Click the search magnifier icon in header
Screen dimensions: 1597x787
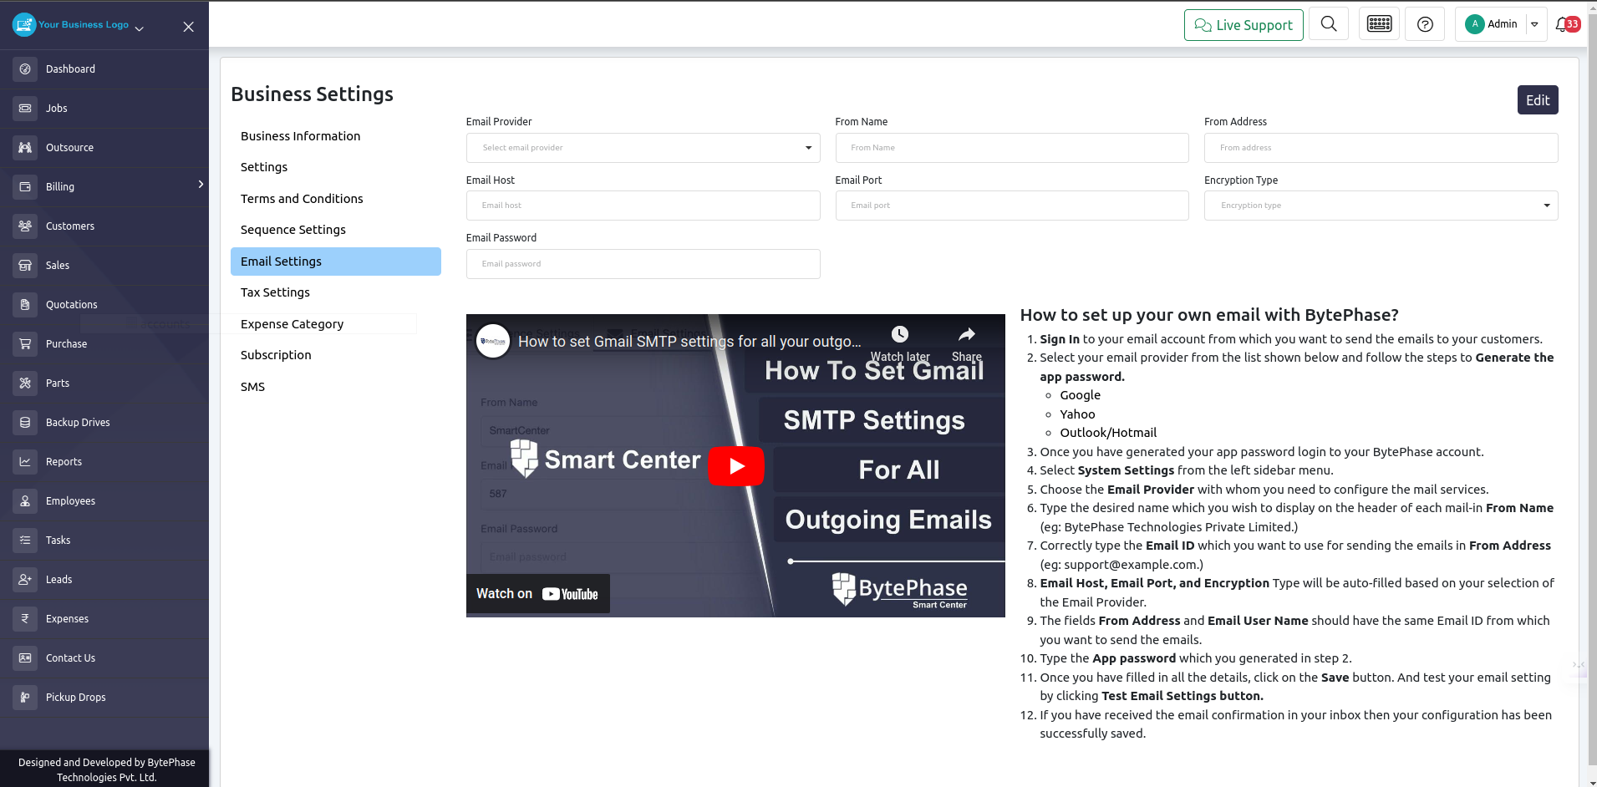click(1329, 24)
